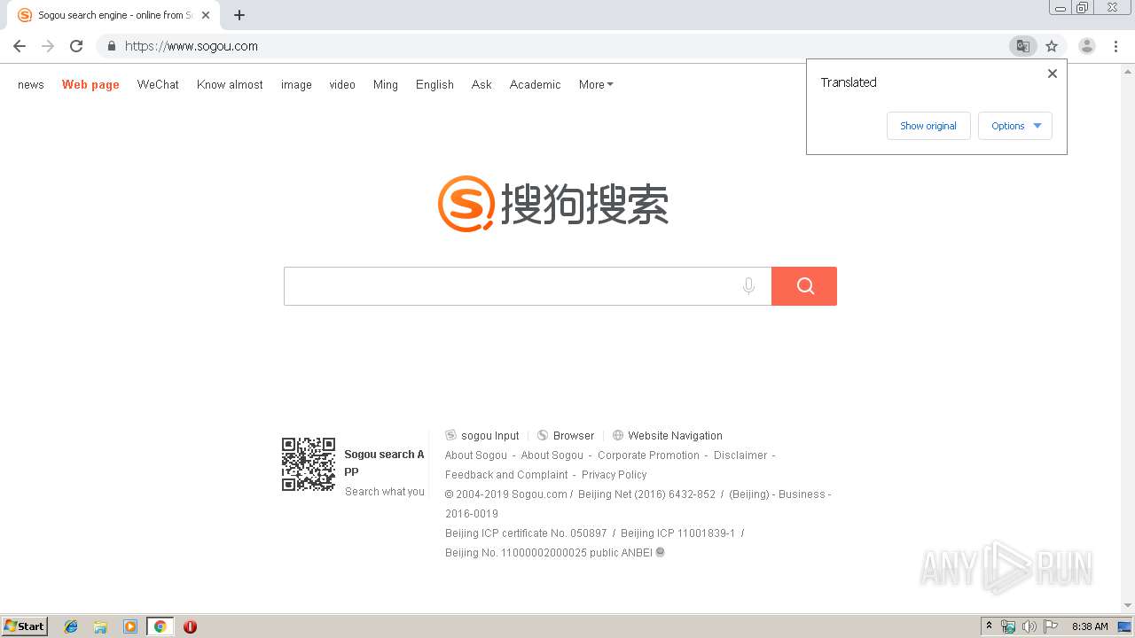Open the Know almost category
Screen dimensions: 1135x638
tap(230, 85)
